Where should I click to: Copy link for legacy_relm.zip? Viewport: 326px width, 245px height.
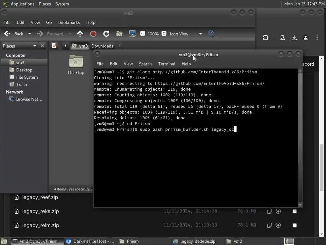pyautogui.click(x=270, y=225)
